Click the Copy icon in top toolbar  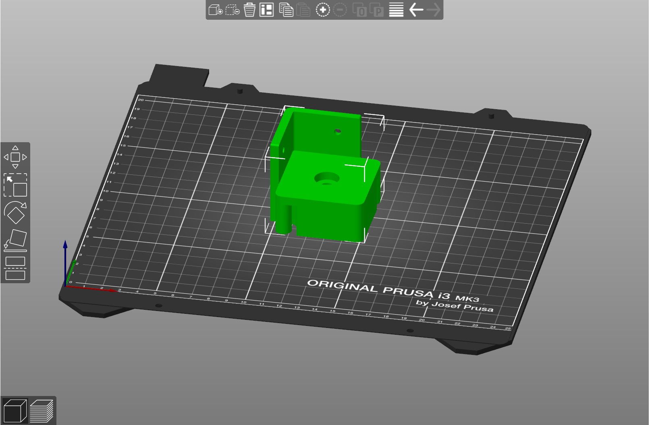tap(286, 10)
